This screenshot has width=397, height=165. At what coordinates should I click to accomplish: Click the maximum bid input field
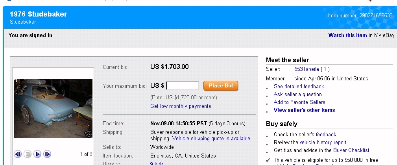tap(183, 86)
